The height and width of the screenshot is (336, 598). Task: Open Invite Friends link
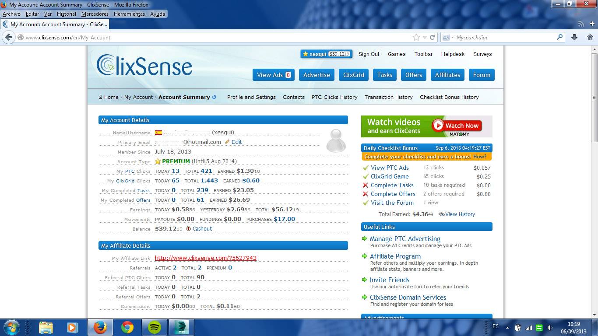390,280
